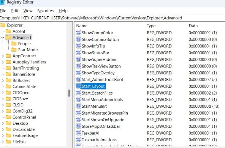Select the Desktop key label
The height and width of the screenshot is (148, 225).
[x=20, y=123]
